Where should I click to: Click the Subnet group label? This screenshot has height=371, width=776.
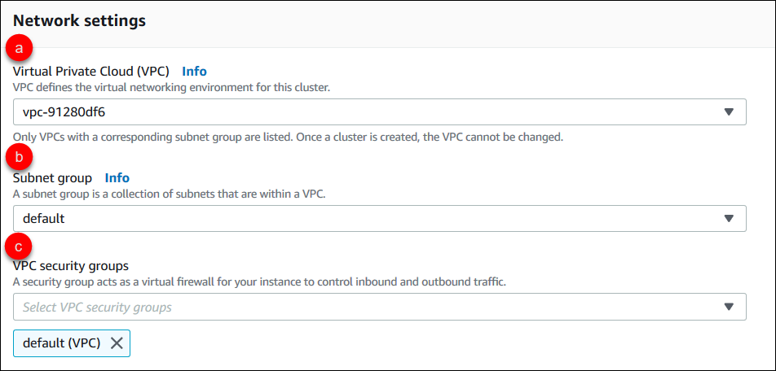click(x=52, y=177)
